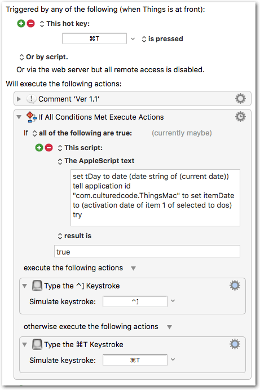
Task: Click the result field containing 'true'
Action: [147, 251]
